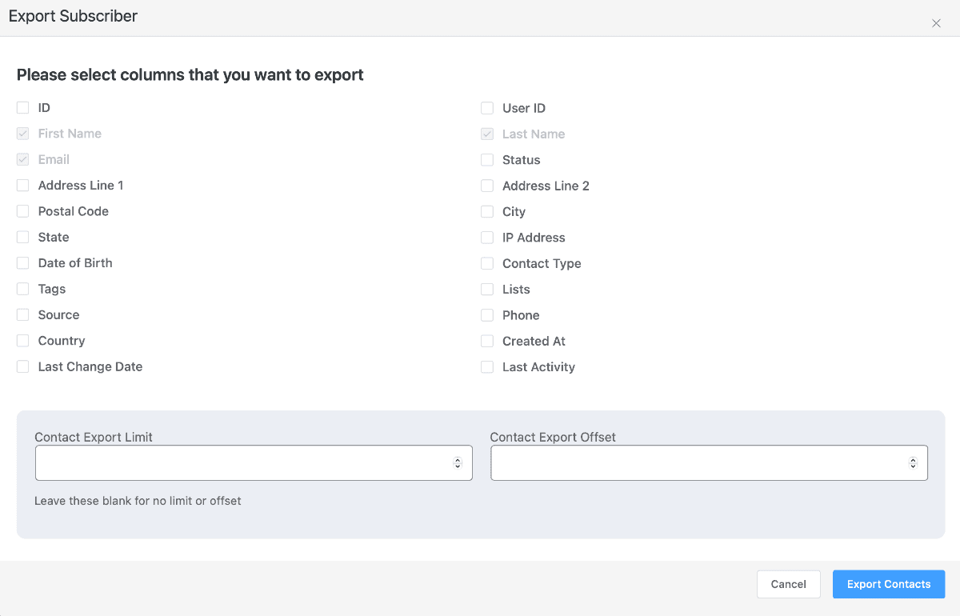
Task: Adjust the Contact Export Offset stepper arrows
Action: click(913, 462)
